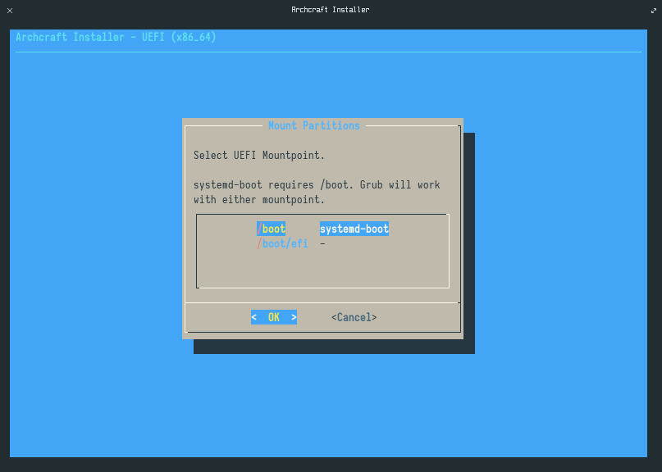Close the Archcraft Installer window
This screenshot has height=472, width=662.
point(10,11)
